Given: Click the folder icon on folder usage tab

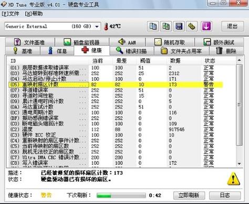Looking at the screenshot, I should 164,51.
